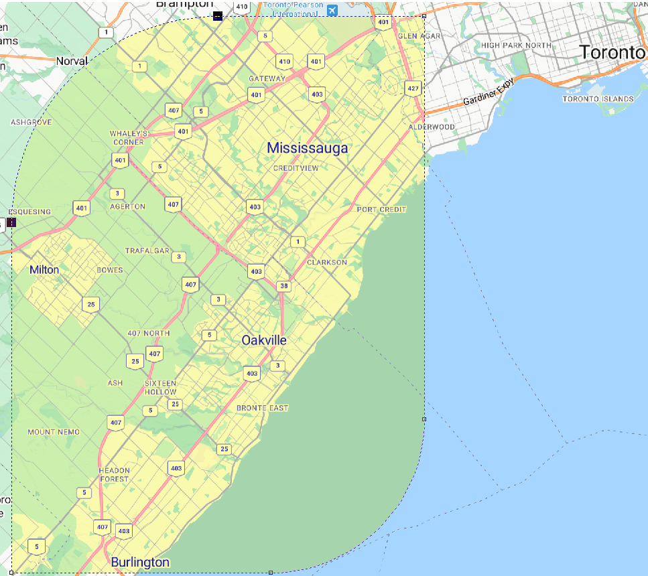Click the Burlington city label
The height and width of the screenshot is (576, 648).
tap(140, 562)
